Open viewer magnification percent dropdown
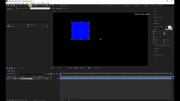The width and height of the screenshot is (180, 101). coord(53,68)
